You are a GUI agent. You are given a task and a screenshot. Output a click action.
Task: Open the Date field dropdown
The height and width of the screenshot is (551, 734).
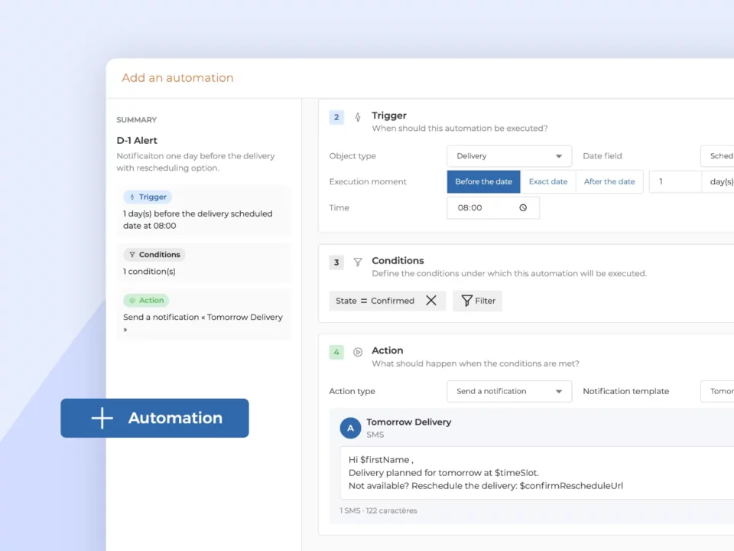point(717,156)
